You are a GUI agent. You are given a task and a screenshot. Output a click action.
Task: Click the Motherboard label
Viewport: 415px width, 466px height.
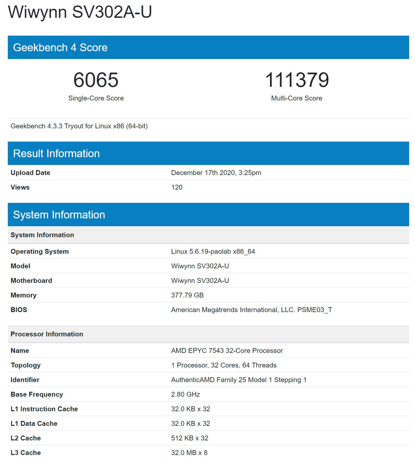31,281
